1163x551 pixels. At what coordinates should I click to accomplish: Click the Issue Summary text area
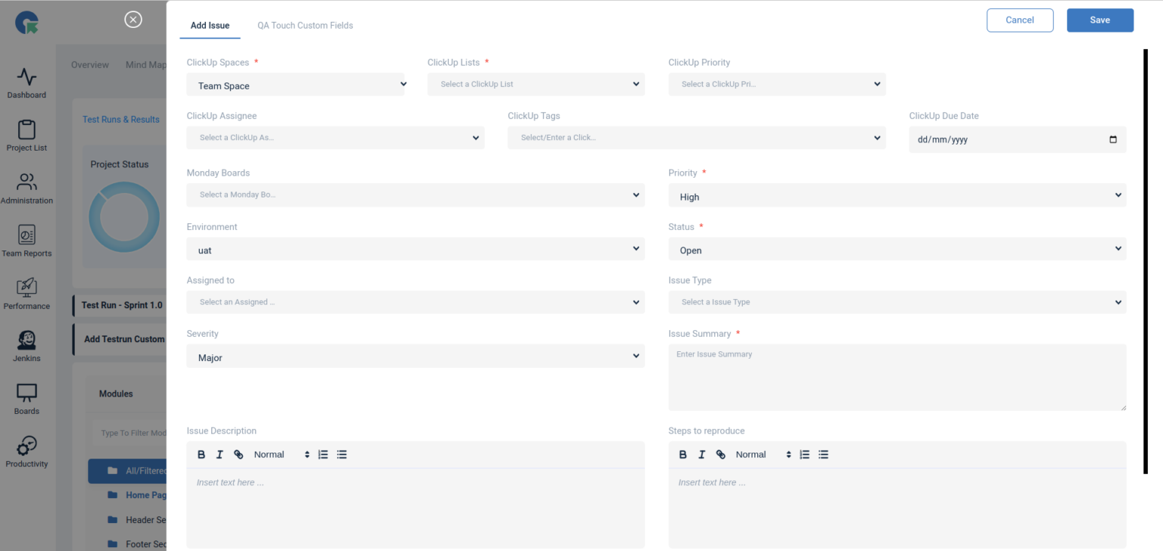pyautogui.click(x=896, y=378)
